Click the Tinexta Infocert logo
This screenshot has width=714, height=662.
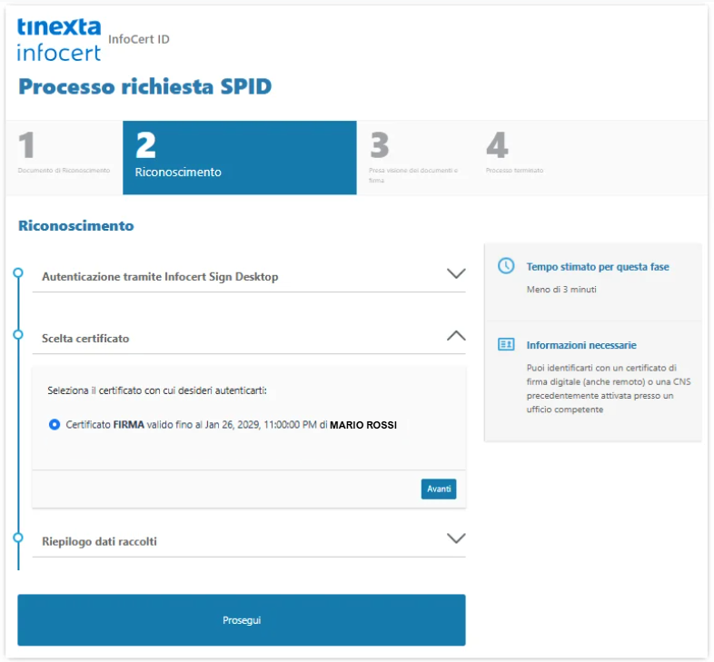click(x=59, y=40)
